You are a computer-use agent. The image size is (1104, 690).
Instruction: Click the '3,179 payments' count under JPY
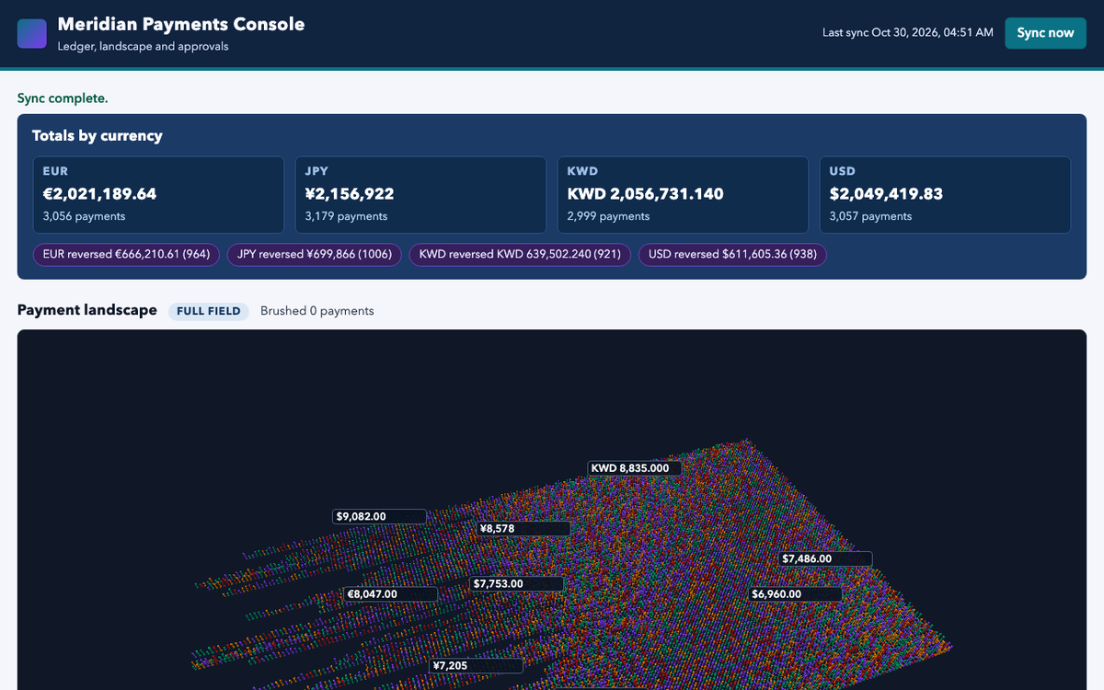pos(347,216)
